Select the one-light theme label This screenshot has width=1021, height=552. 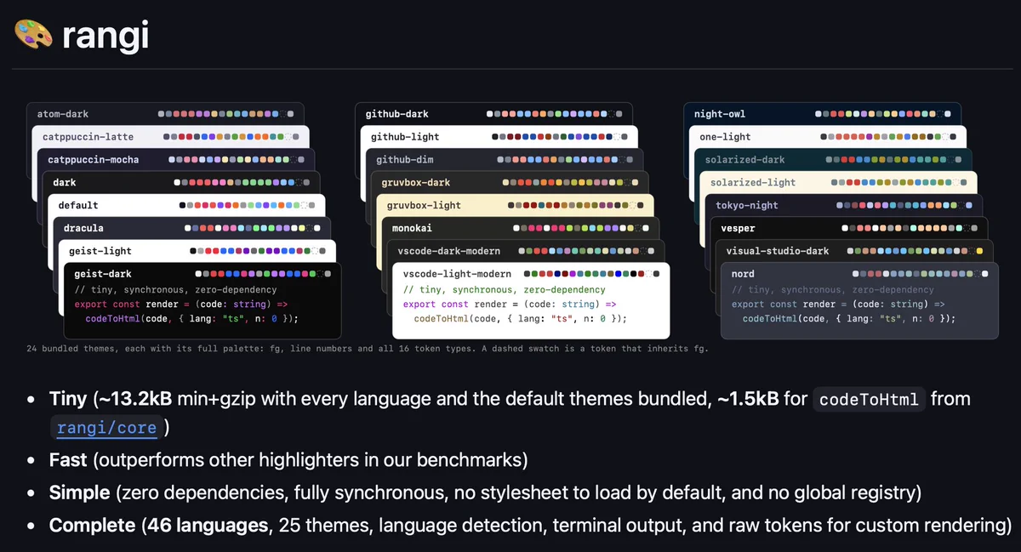[x=725, y=137]
